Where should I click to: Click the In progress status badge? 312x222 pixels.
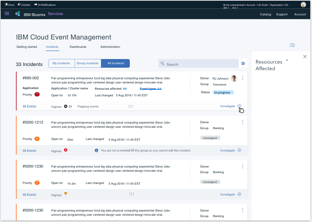point(223,92)
